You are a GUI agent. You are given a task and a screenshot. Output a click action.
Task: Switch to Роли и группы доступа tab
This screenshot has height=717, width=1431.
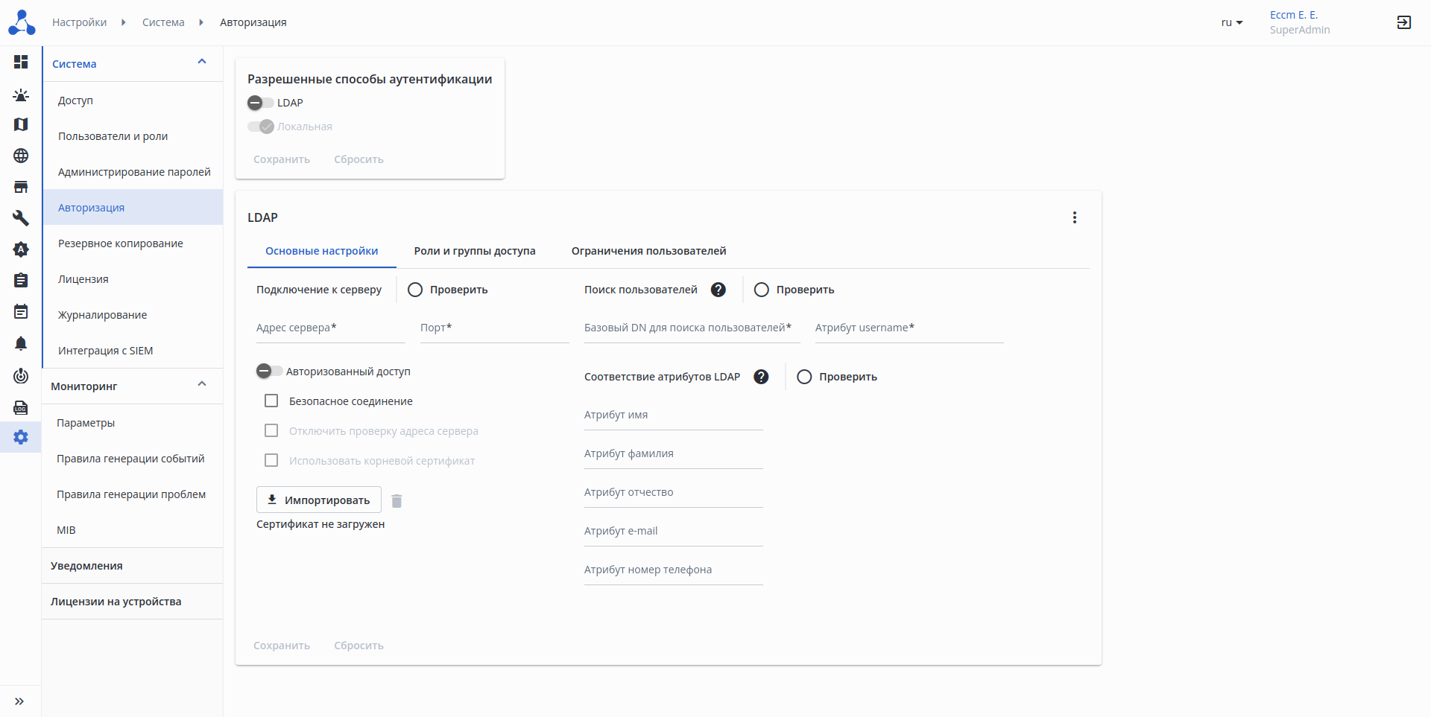474,251
